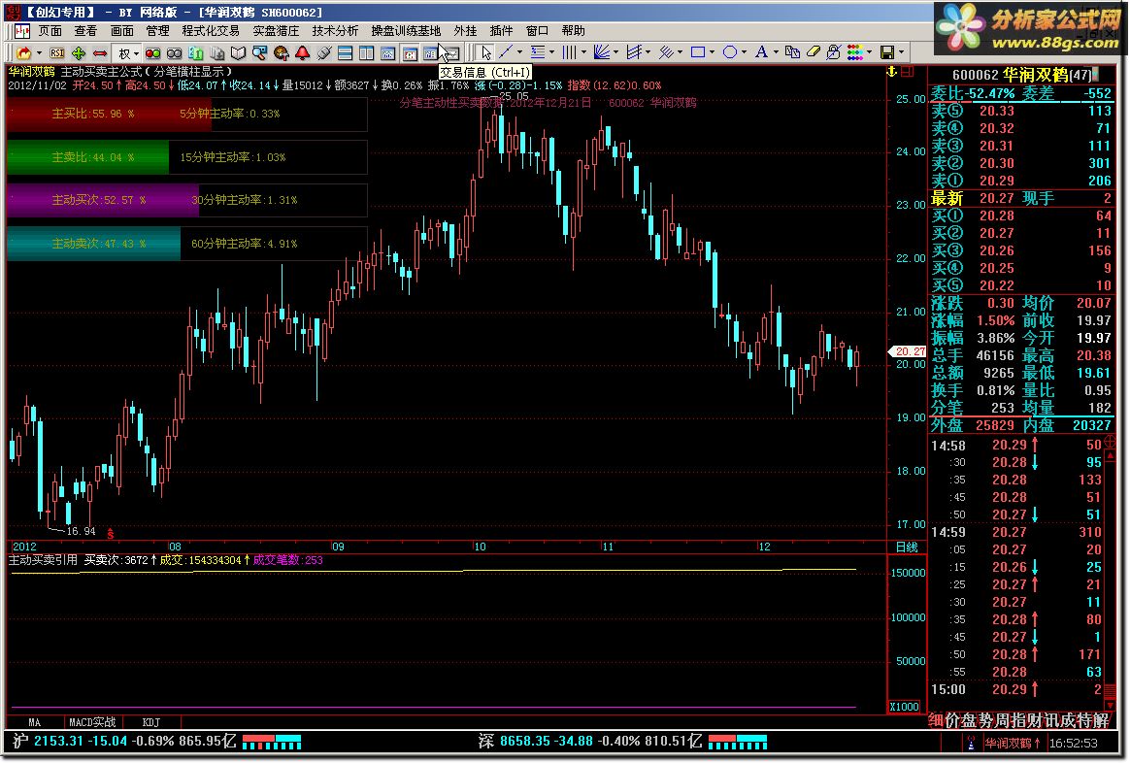This screenshot has width=1130, height=763.
Task: Click the $ marker on time axis
Action: click(111, 534)
